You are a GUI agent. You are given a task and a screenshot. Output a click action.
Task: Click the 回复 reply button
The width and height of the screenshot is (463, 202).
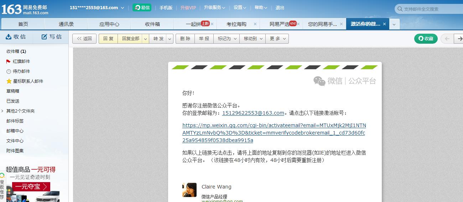pyautogui.click(x=108, y=39)
